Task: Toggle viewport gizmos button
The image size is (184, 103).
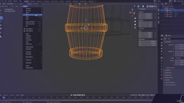Action: (139, 6)
